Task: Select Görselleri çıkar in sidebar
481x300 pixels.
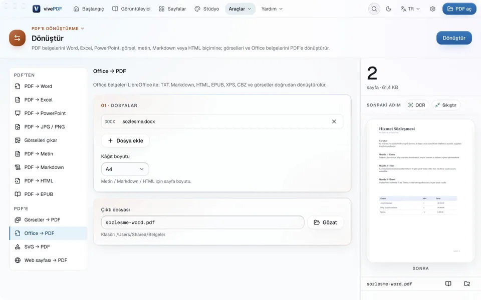Action: pos(48,140)
